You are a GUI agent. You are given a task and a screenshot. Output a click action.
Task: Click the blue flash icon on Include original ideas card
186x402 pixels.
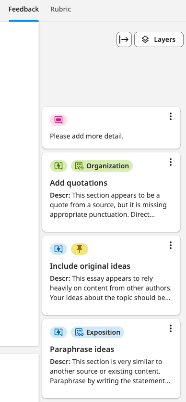58,249
